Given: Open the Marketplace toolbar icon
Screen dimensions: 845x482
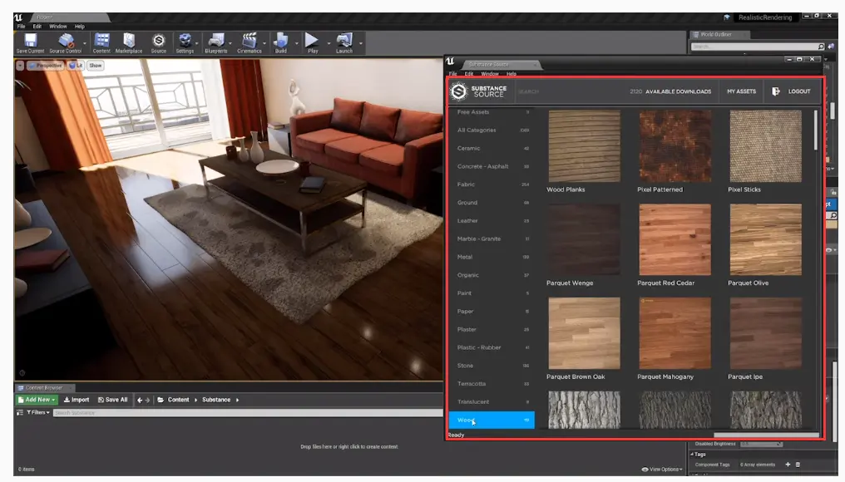Looking at the screenshot, I should coord(129,41).
